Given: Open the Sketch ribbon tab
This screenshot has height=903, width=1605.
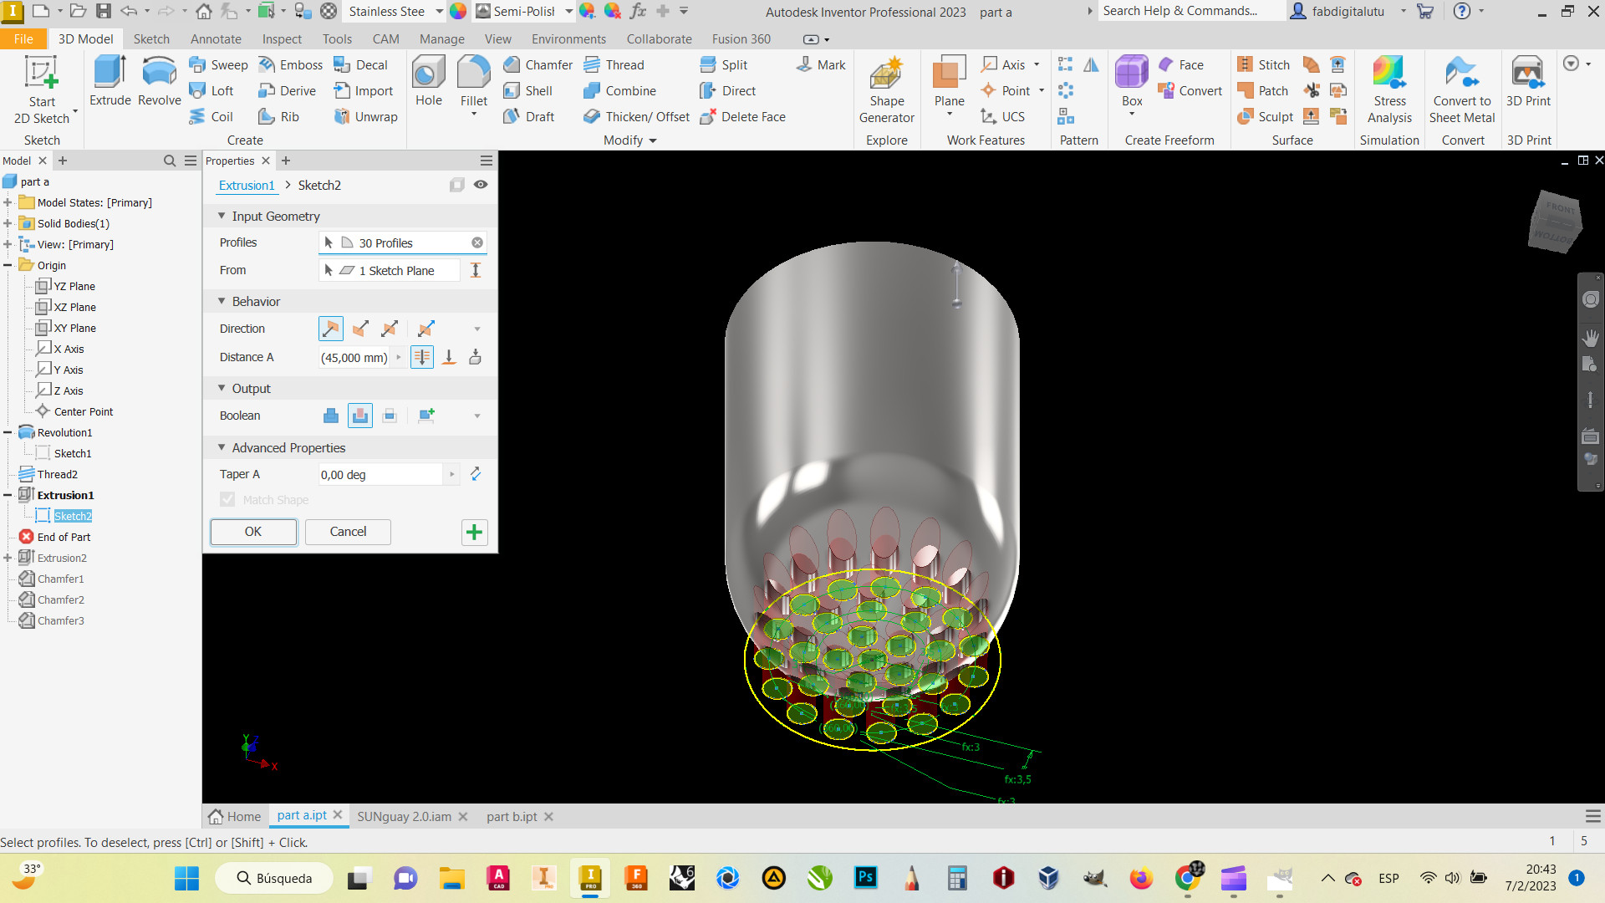Looking at the screenshot, I should (x=151, y=38).
